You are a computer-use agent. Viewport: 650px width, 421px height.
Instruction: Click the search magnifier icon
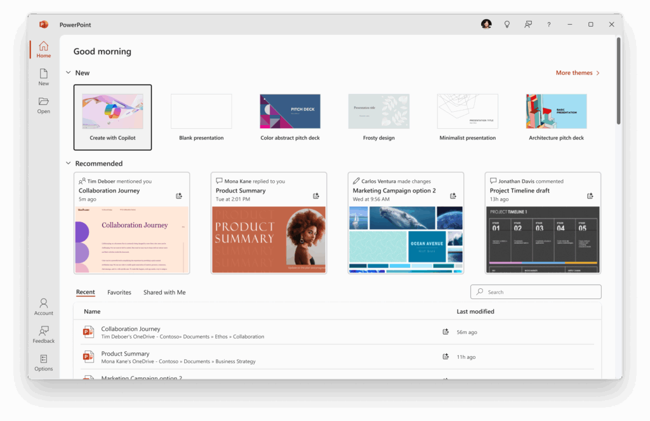tap(480, 291)
